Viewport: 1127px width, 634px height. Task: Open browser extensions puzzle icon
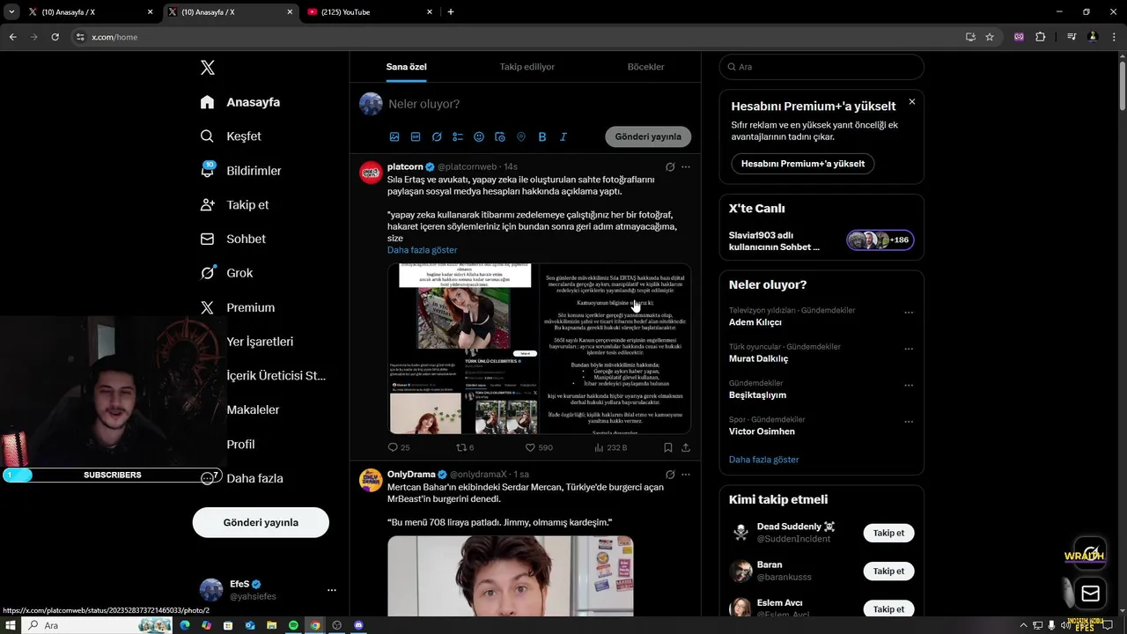pos(1041,37)
